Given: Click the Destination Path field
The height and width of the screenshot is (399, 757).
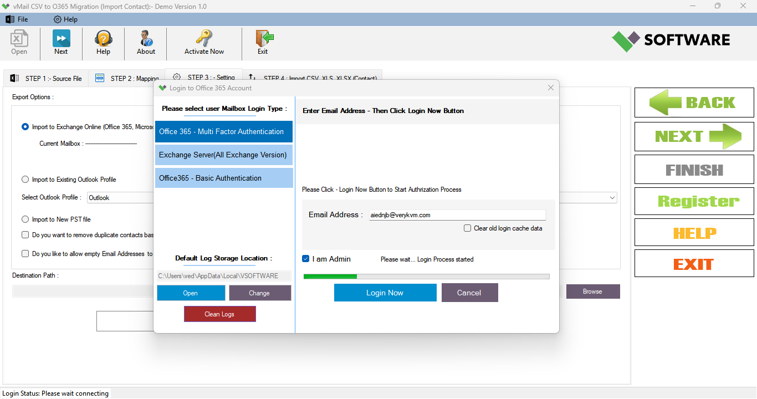Looking at the screenshot, I should tap(83, 291).
